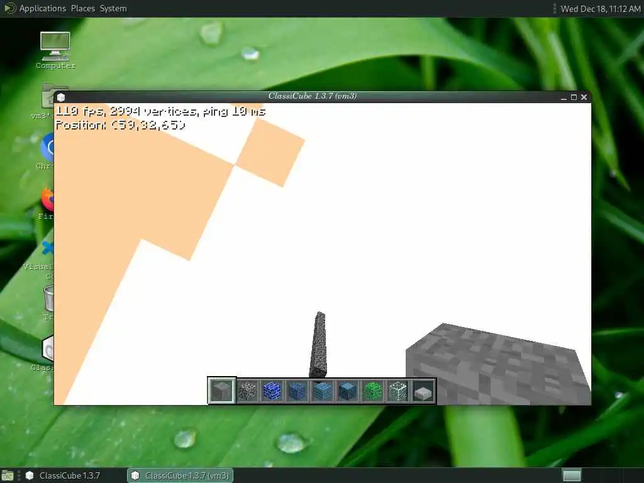644x483 pixels.
Task: Click the workspace switcher in the bottom panel
Action: pyautogui.click(x=572, y=475)
